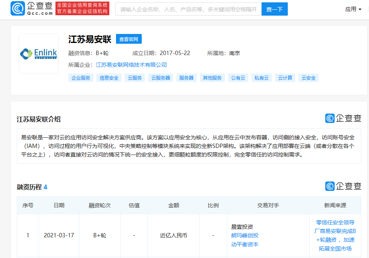
Task: Click the 融资信息 B+轮 text
Action: point(89,53)
